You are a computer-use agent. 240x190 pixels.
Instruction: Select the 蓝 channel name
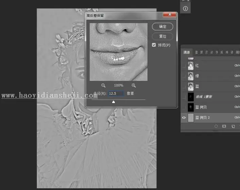click(197, 86)
